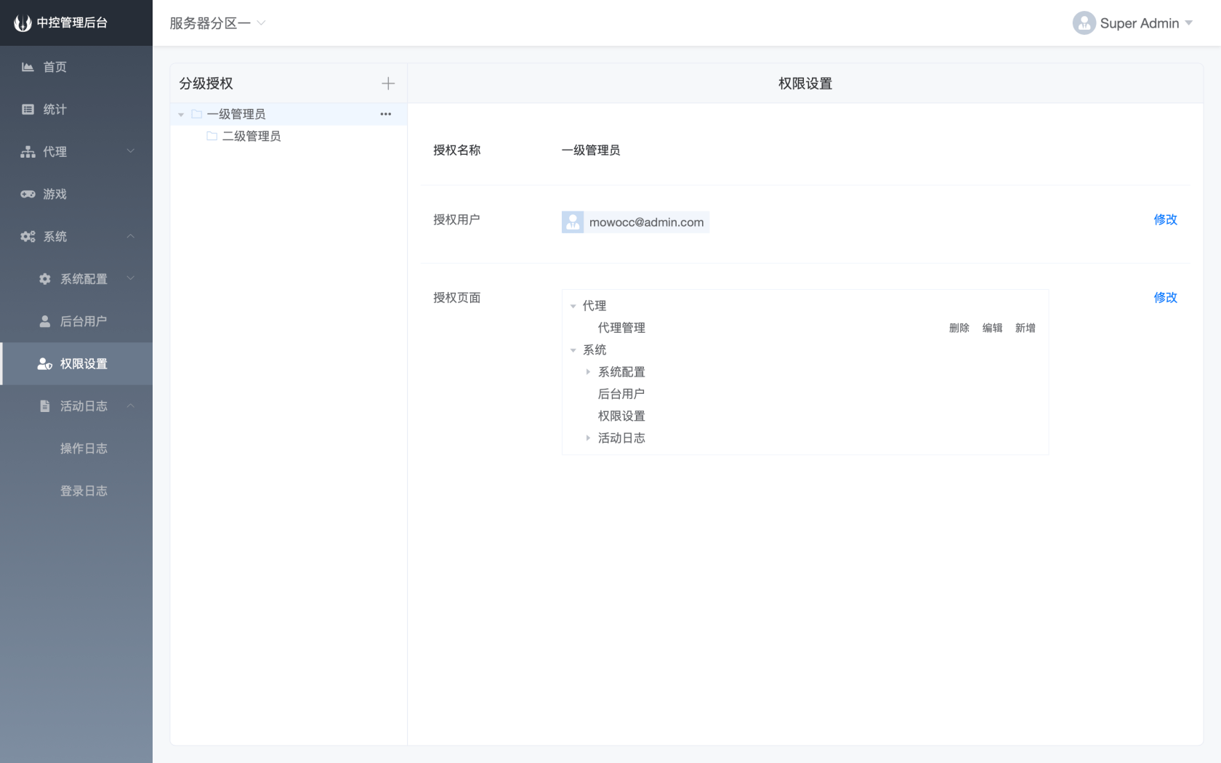Viewport: 1221px width, 763px height.
Task: Add new authorization with plus icon
Action: (x=388, y=84)
